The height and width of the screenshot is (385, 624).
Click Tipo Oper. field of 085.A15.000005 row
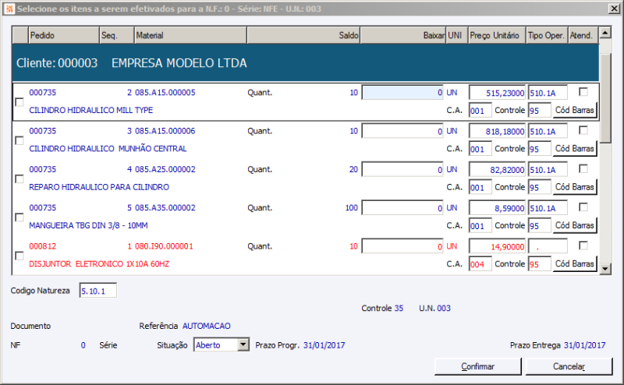[548, 93]
